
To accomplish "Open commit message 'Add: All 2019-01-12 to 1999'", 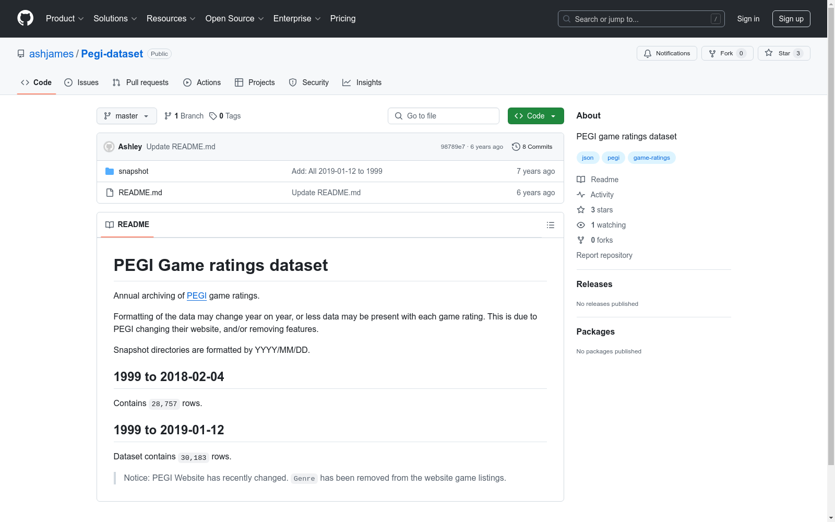I will [337, 171].
